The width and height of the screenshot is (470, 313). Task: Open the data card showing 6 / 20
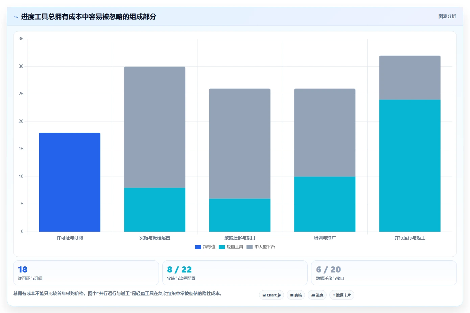pyautogui.click(x=384, y=273)
